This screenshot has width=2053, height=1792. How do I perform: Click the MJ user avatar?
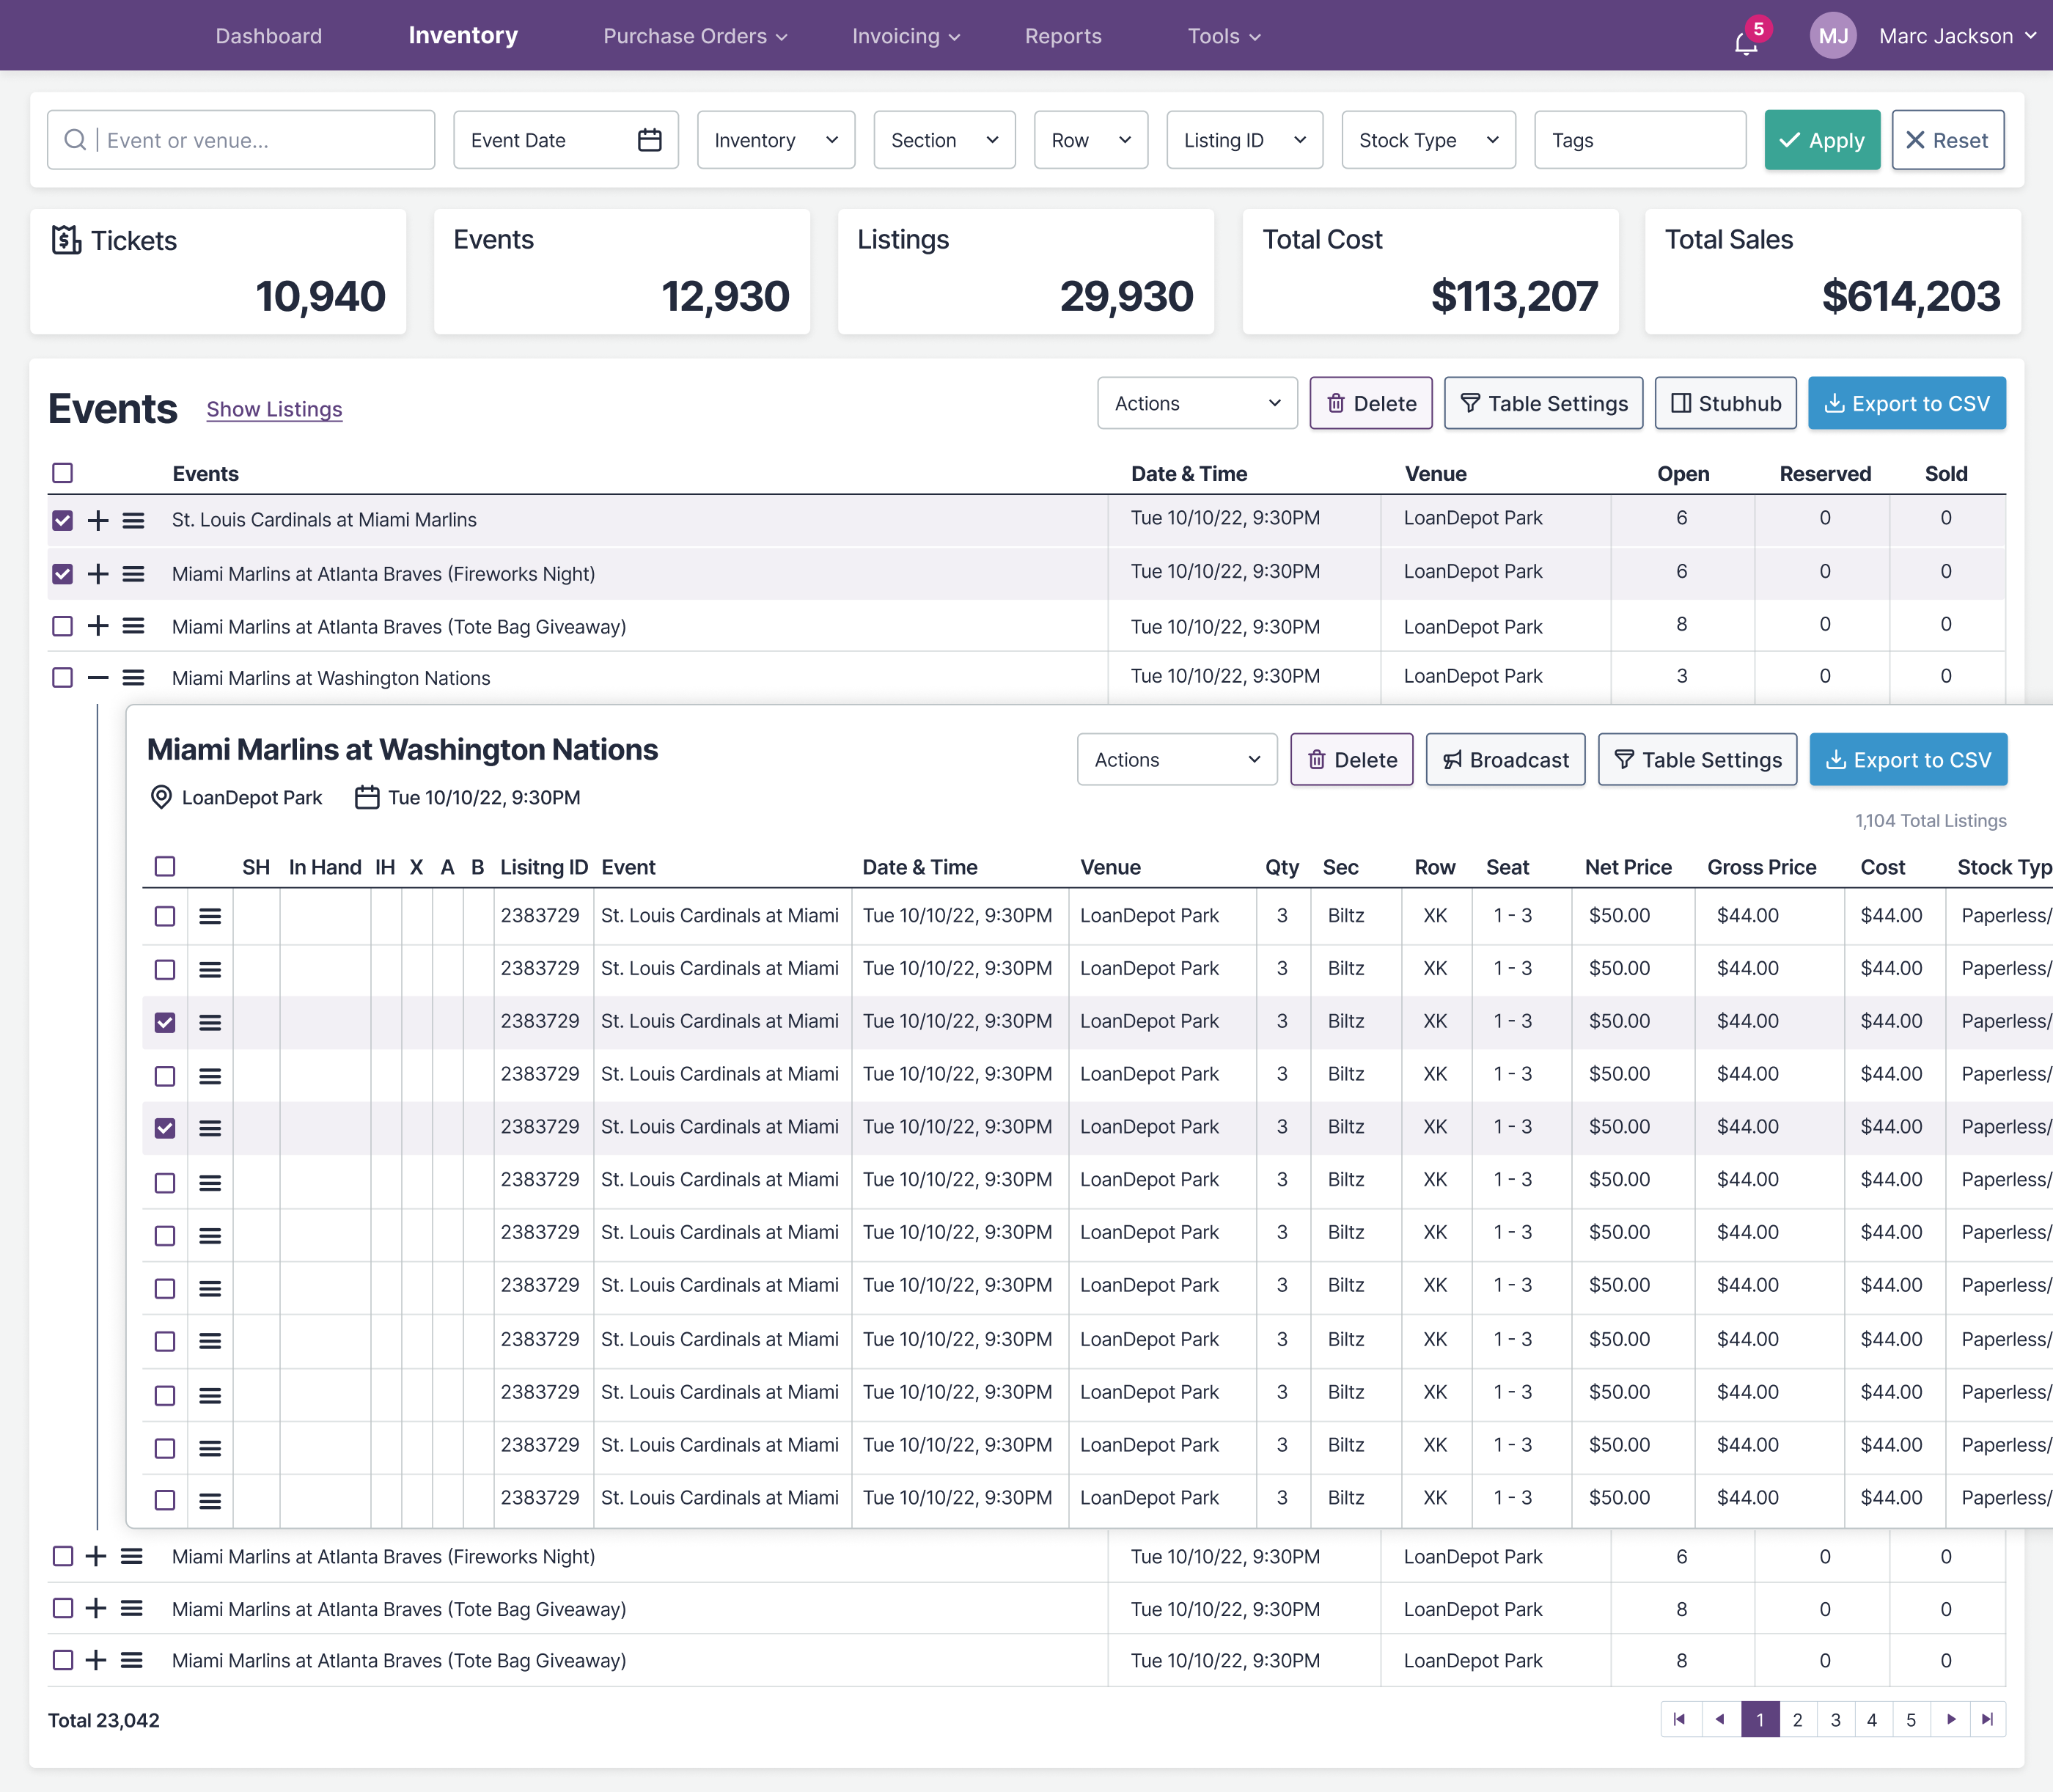click(x=1832, y=36)
